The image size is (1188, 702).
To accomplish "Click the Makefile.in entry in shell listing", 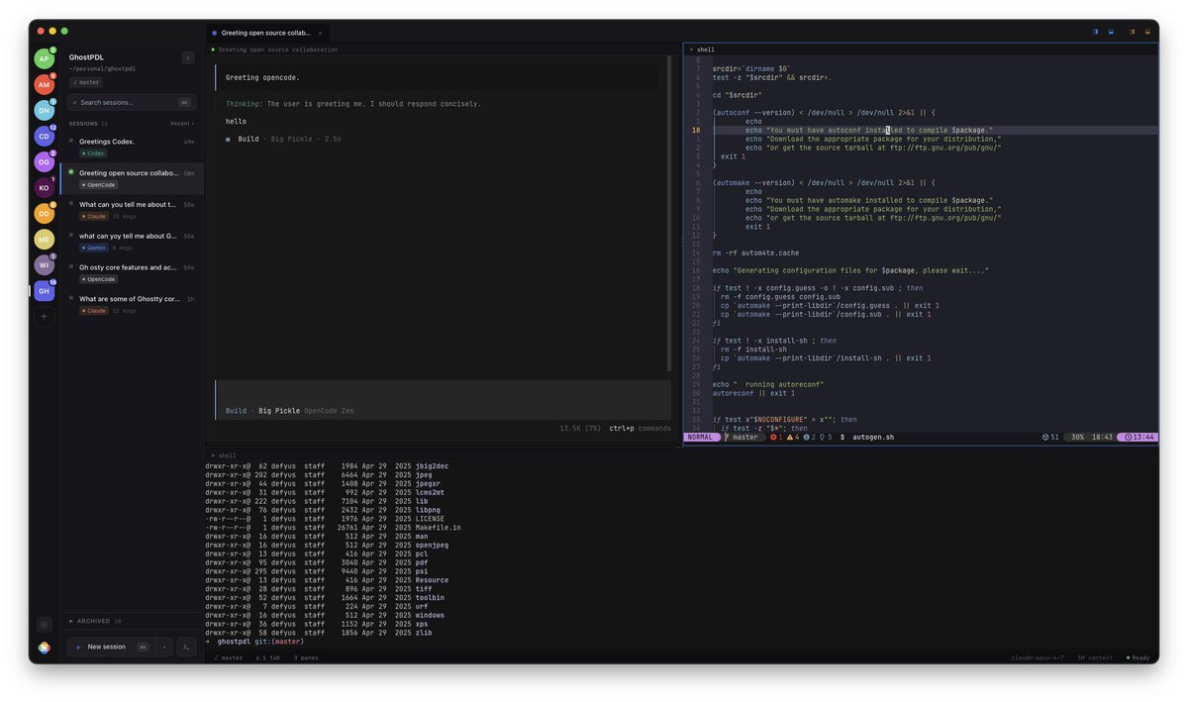I will tap(438, 528).
